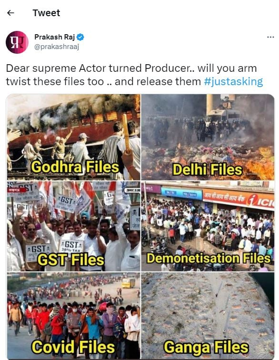This screenshot has height=360, width=279.
Task: Open the #justasking hashtag
Action: click(233, 81)
